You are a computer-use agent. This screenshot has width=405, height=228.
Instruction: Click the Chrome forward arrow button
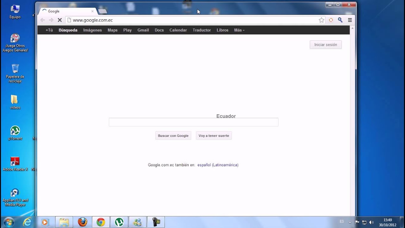(x=51, y=20)
